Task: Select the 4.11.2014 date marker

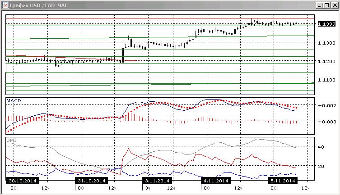Action: pyautogui.click(x=216, y=181)
